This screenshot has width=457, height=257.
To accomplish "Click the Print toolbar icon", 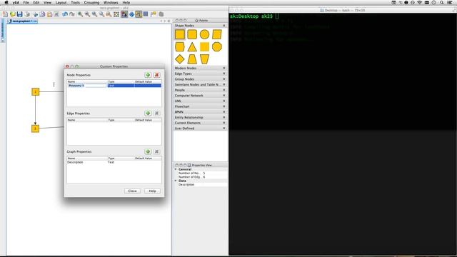I will tap(27, 14).
